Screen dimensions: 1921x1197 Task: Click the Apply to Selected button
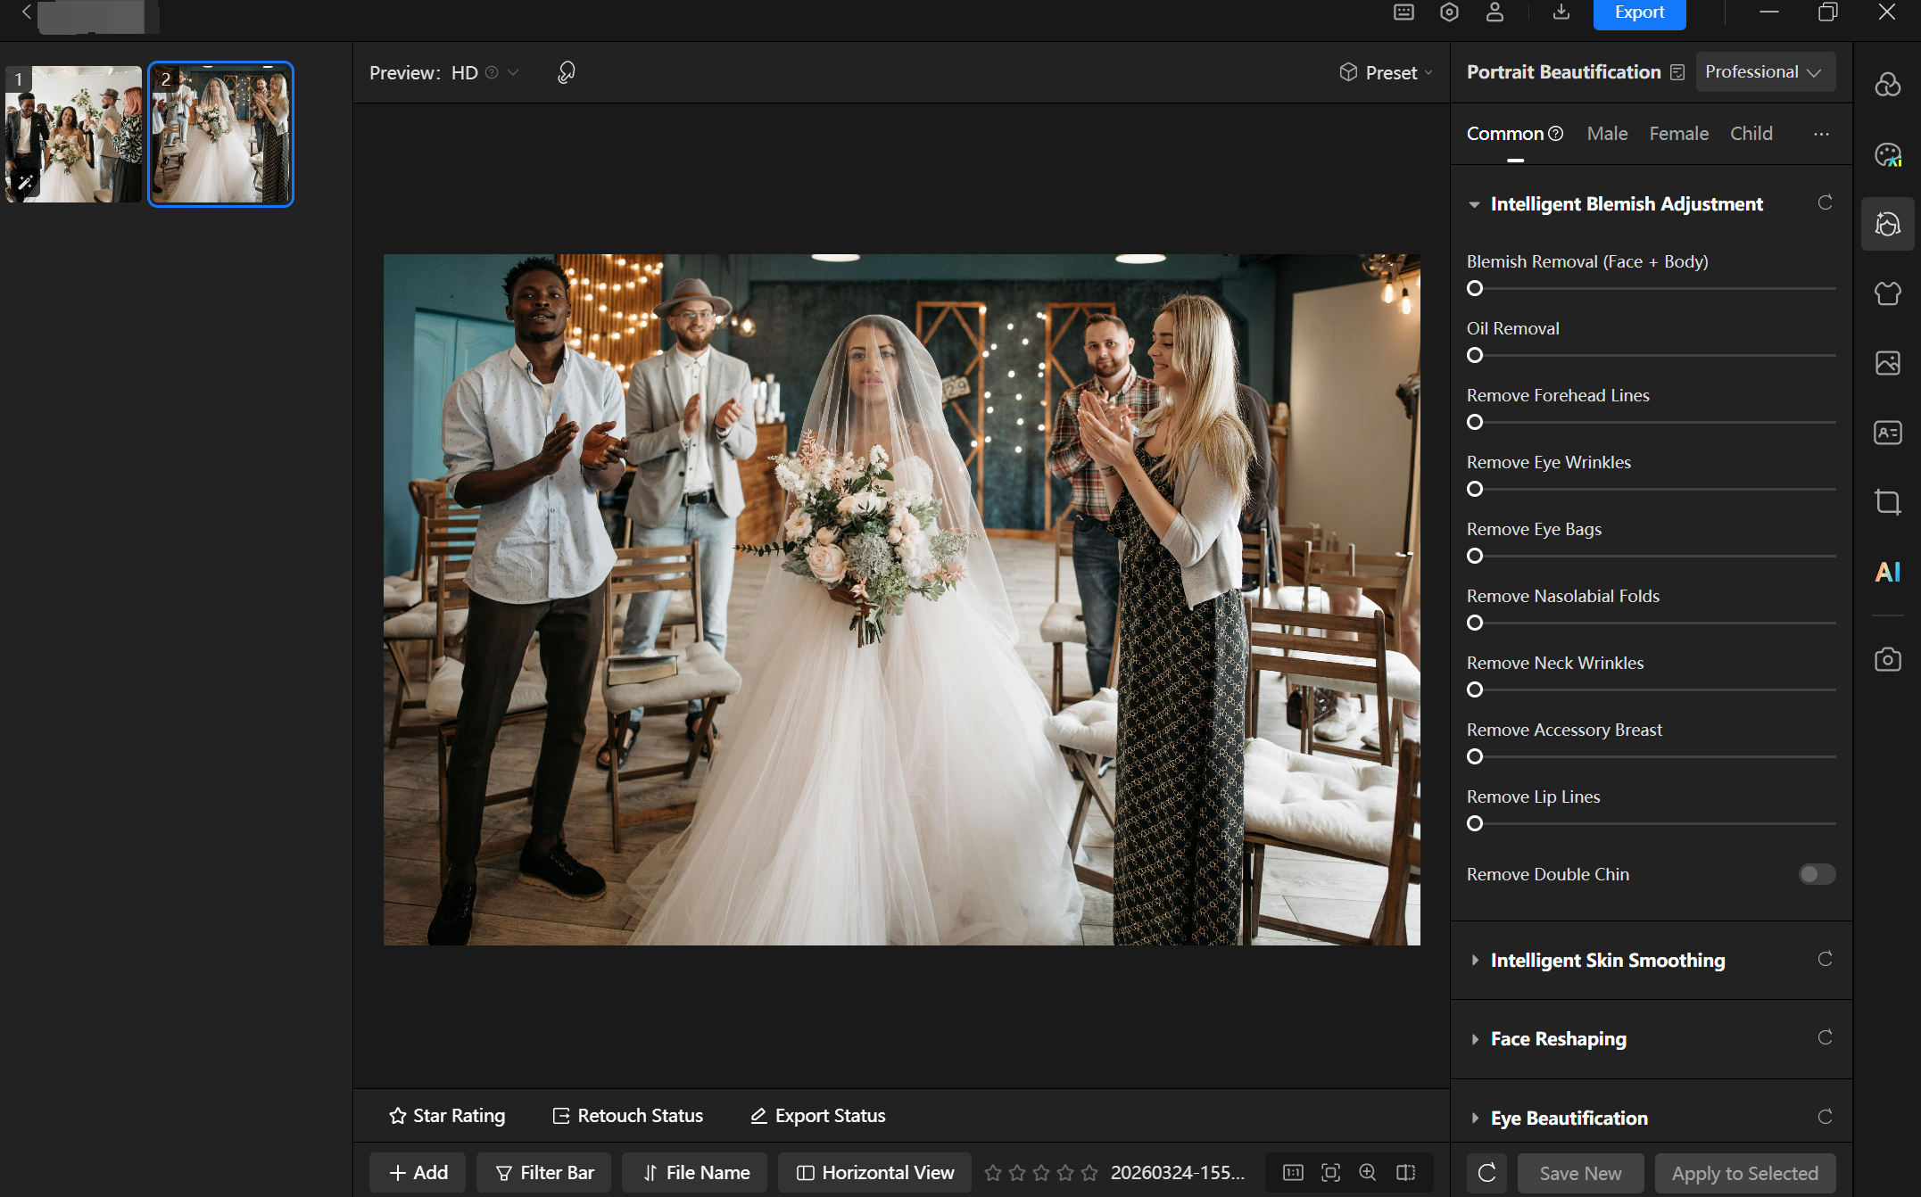click(x=1743, y=1173)
